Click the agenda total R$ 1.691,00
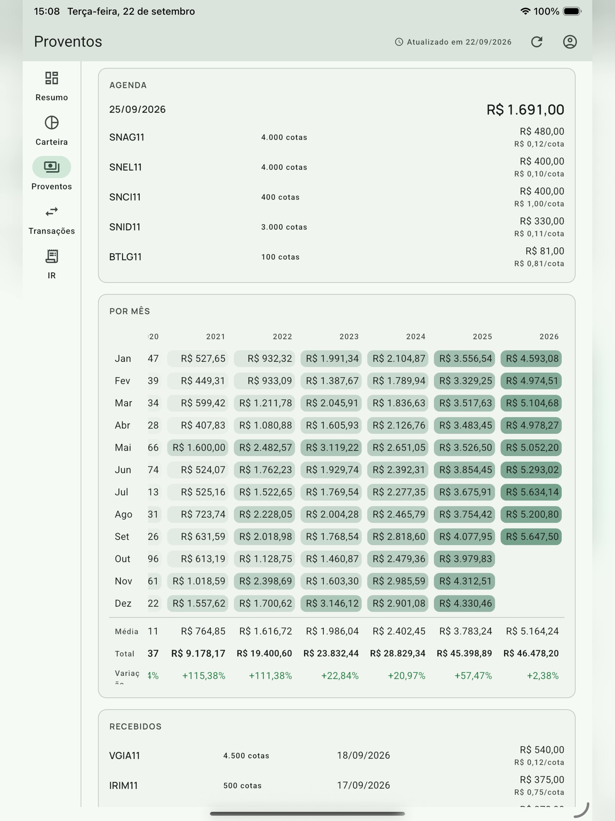Image resolution: width=615 pixels, height=821 pixels. (x=525, y=110)
